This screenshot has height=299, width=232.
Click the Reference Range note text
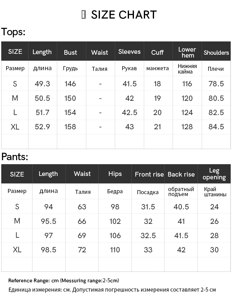pos(64,280)
